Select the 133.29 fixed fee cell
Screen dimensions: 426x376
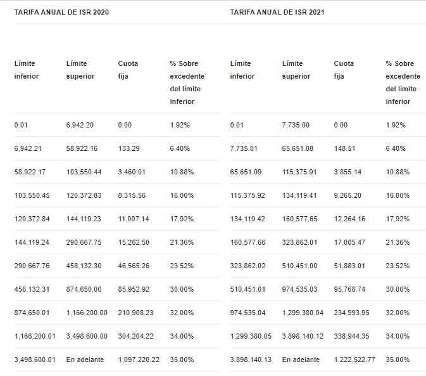click(128, 148)
